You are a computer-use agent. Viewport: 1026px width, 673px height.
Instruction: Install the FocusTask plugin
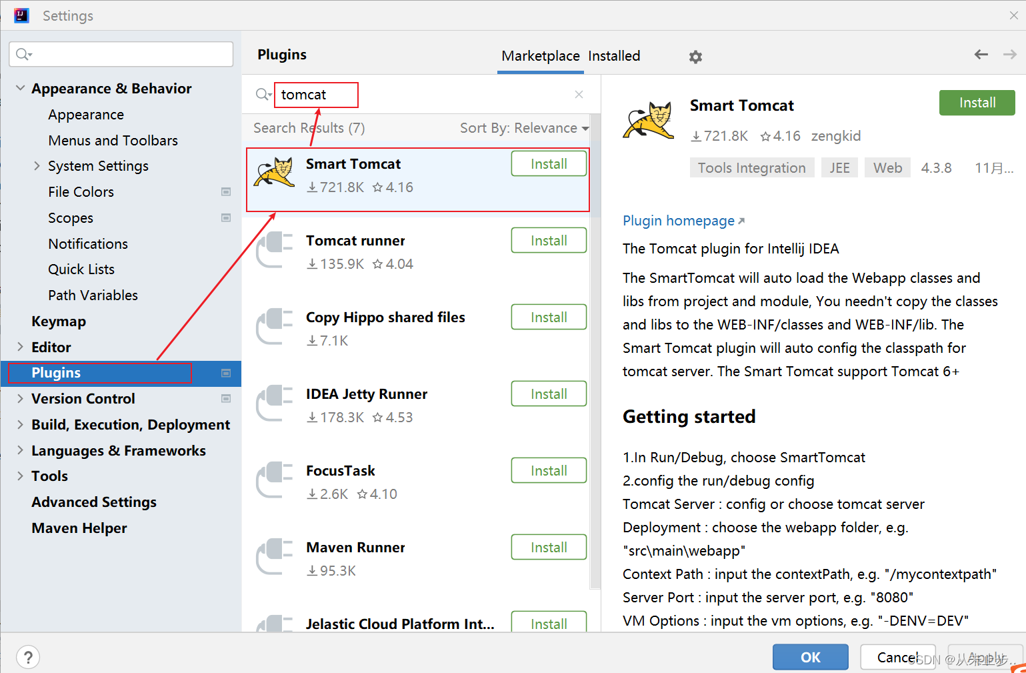(x=549, y=471)
